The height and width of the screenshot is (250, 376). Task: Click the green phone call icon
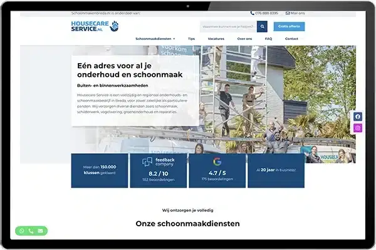click(x=31, y=231)
